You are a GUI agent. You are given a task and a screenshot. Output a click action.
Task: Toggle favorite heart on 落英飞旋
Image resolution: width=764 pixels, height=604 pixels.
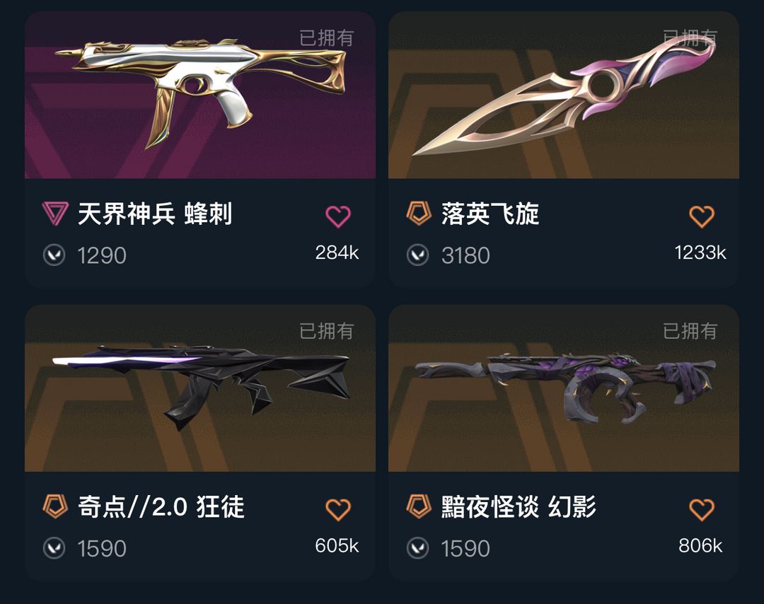click(702, 216)
